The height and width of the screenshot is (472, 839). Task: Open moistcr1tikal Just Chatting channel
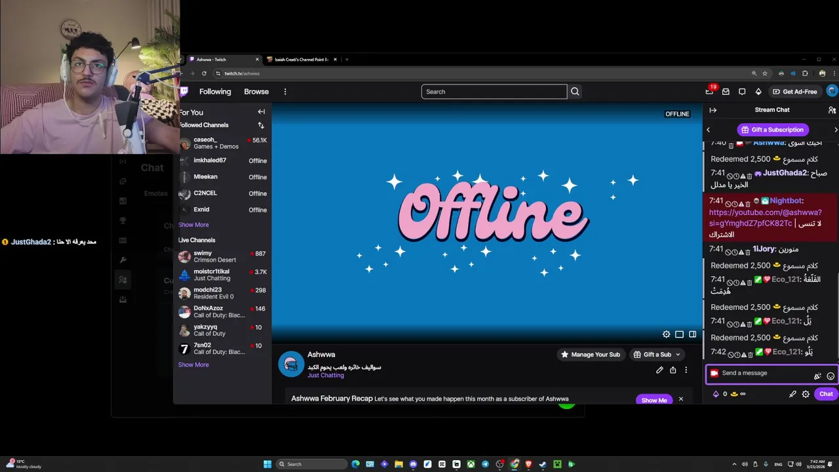tap(224, 275)
